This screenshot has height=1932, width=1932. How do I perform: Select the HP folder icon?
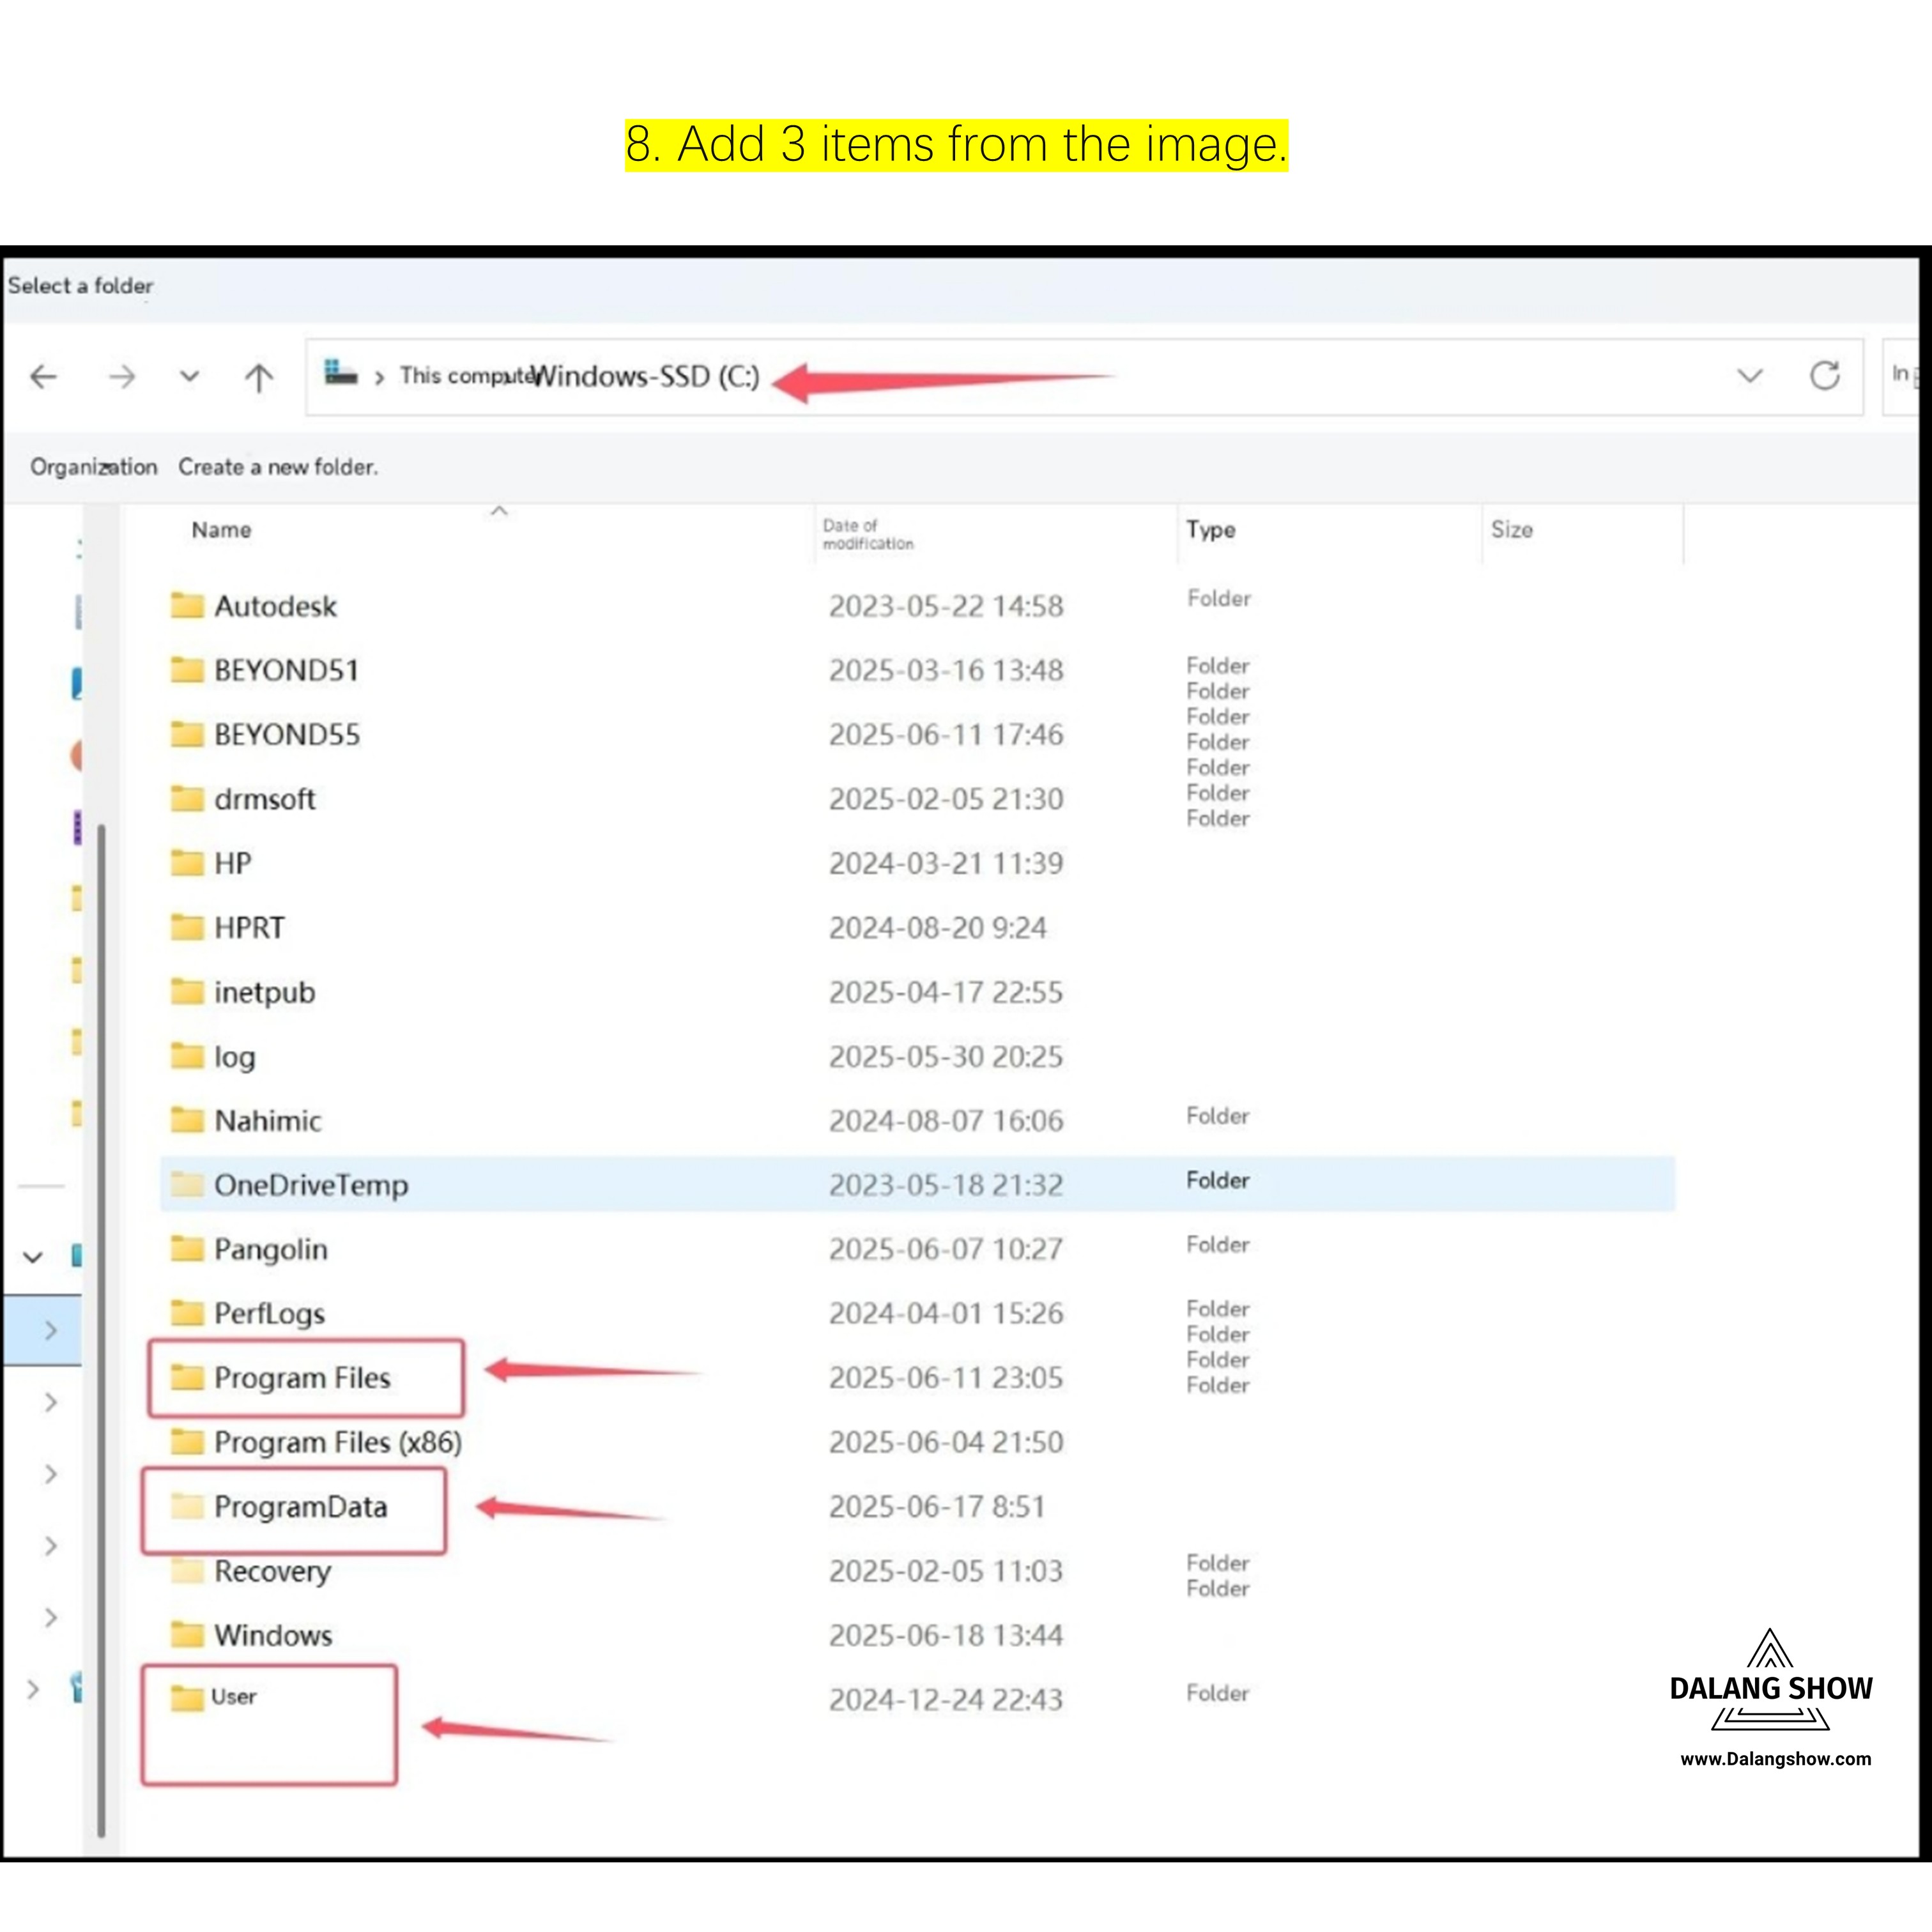187,862
